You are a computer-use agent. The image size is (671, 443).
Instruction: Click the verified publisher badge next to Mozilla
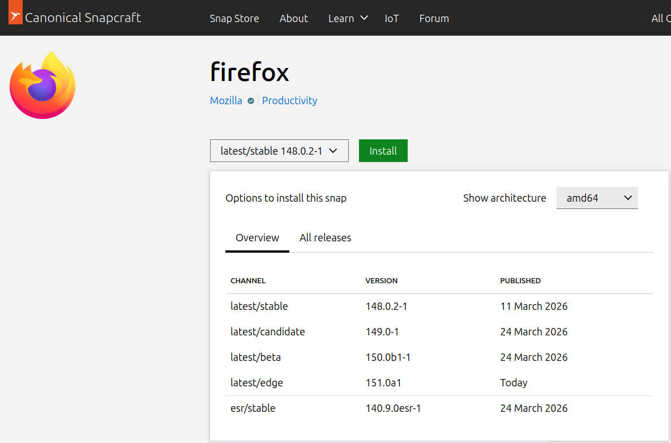[251, 101]
